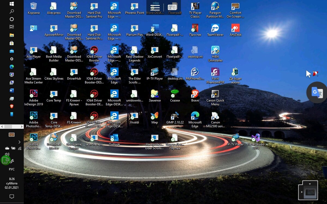
Task: Open Goodgame Empire desktop icon
Action: pyautogui.click(x=74, y=142)
